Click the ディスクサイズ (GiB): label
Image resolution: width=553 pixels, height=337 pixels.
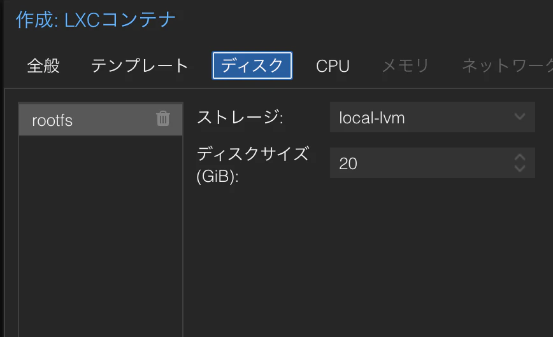point(253,165)
